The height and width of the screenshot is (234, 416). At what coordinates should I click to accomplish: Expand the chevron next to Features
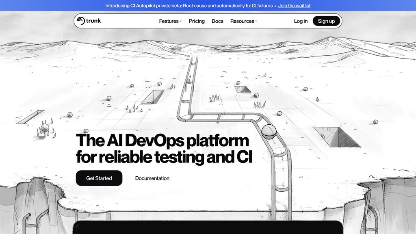[181, 21]
